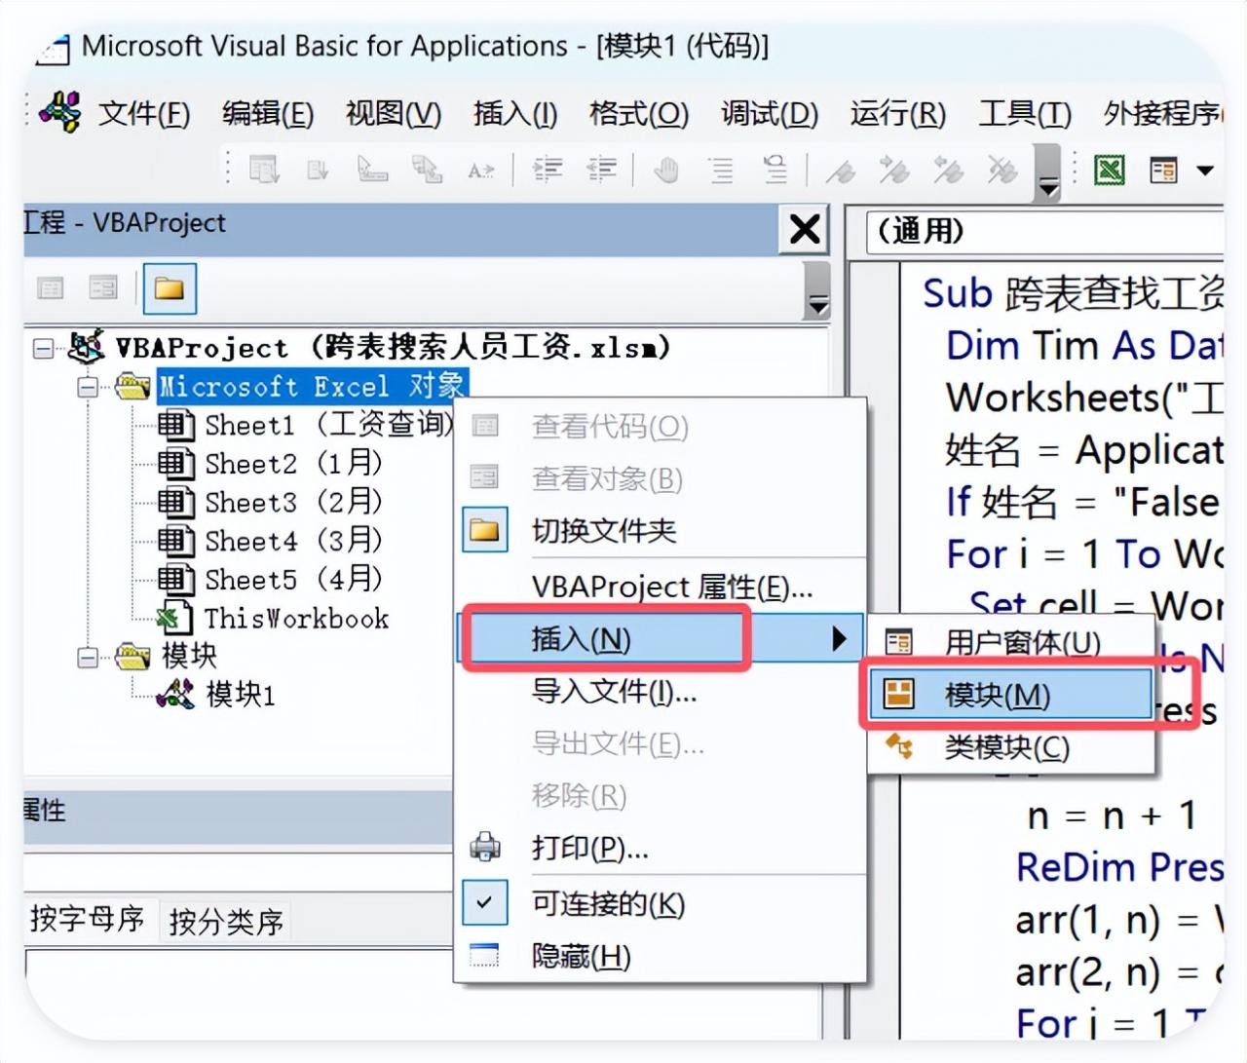
Task: Click the 'ReDim Pres' code line
Action: click(1118, 866)
